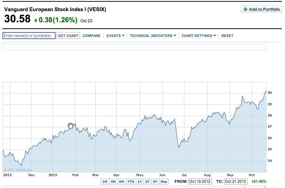Select the YTD time range
This screenshot has width=285, height=188.
(131, 181)
